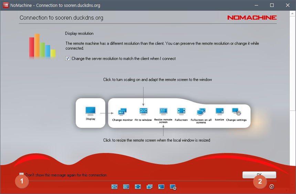Click Fullscreen on all screens icon in bottom toolbar
The width and height of the screenshot is (296, 194).
coord(149,187)
